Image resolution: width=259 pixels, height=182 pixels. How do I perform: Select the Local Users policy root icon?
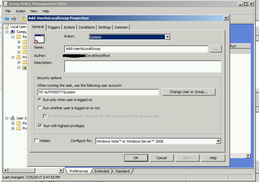point(7,27)
